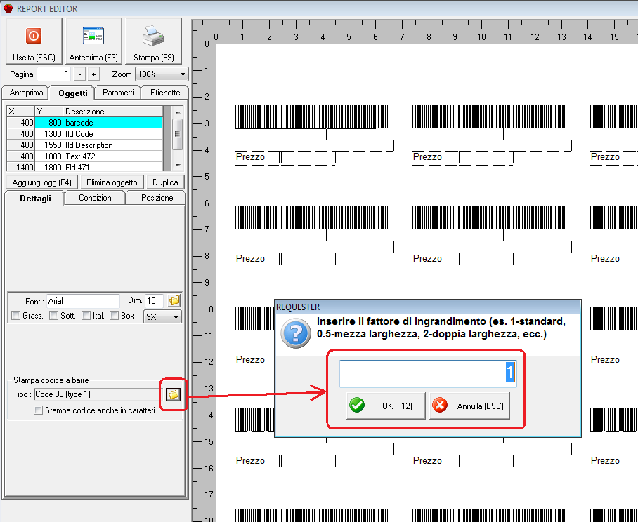Click the X column header
The width and height of the screenshot is (638, 522).
pyautogui.click(x=21, y=112)
